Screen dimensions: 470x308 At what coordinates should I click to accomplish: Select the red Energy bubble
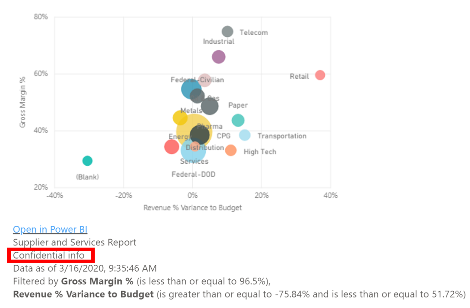point(171,147)
